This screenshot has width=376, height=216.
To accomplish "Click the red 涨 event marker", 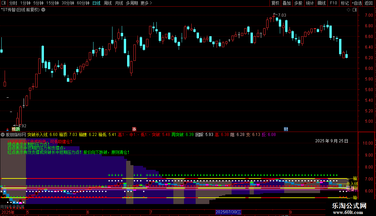I will [134, 129].
